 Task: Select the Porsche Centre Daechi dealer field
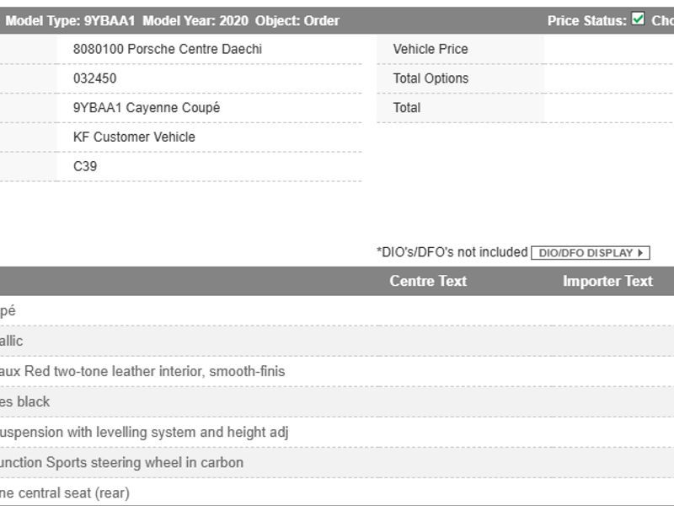click(x=168, y=49)
